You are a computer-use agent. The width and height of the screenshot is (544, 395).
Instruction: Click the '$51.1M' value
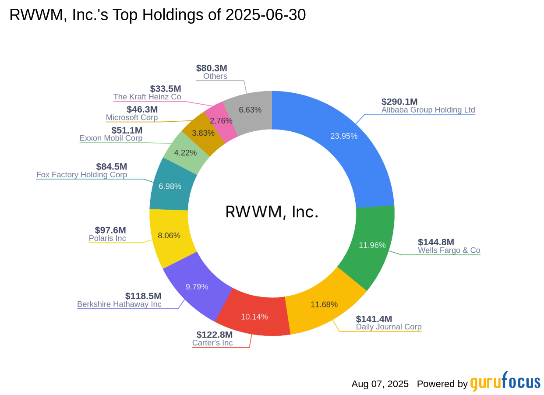127,130
